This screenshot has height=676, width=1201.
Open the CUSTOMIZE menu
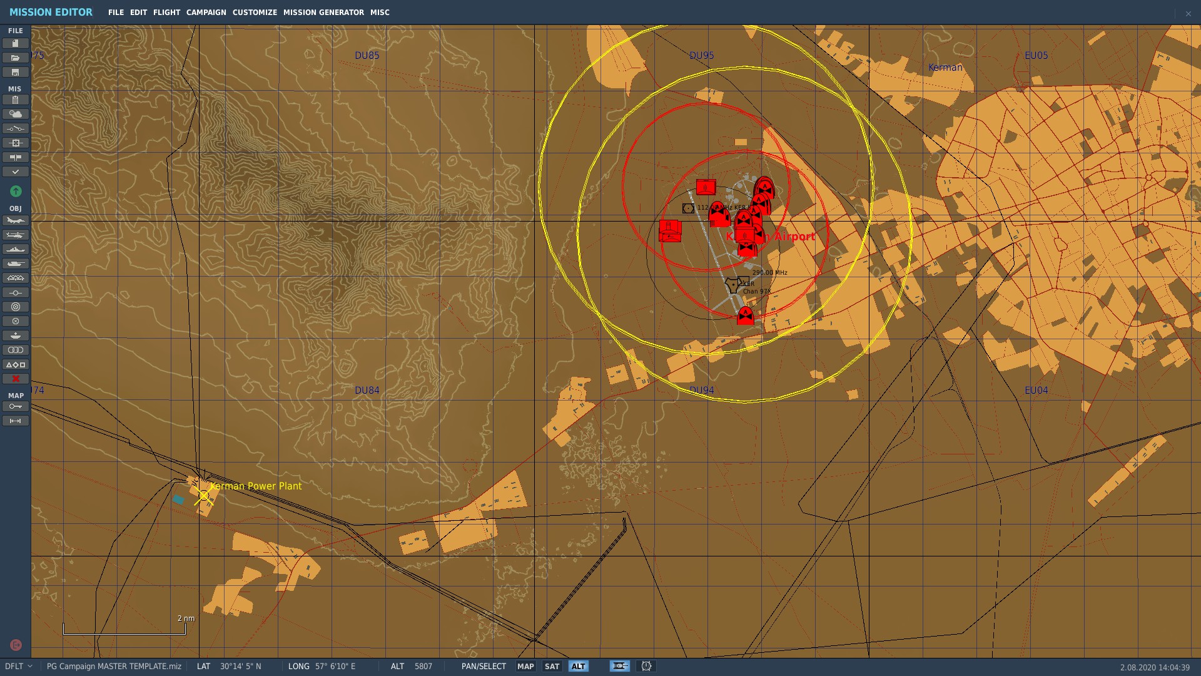point(255,13)
